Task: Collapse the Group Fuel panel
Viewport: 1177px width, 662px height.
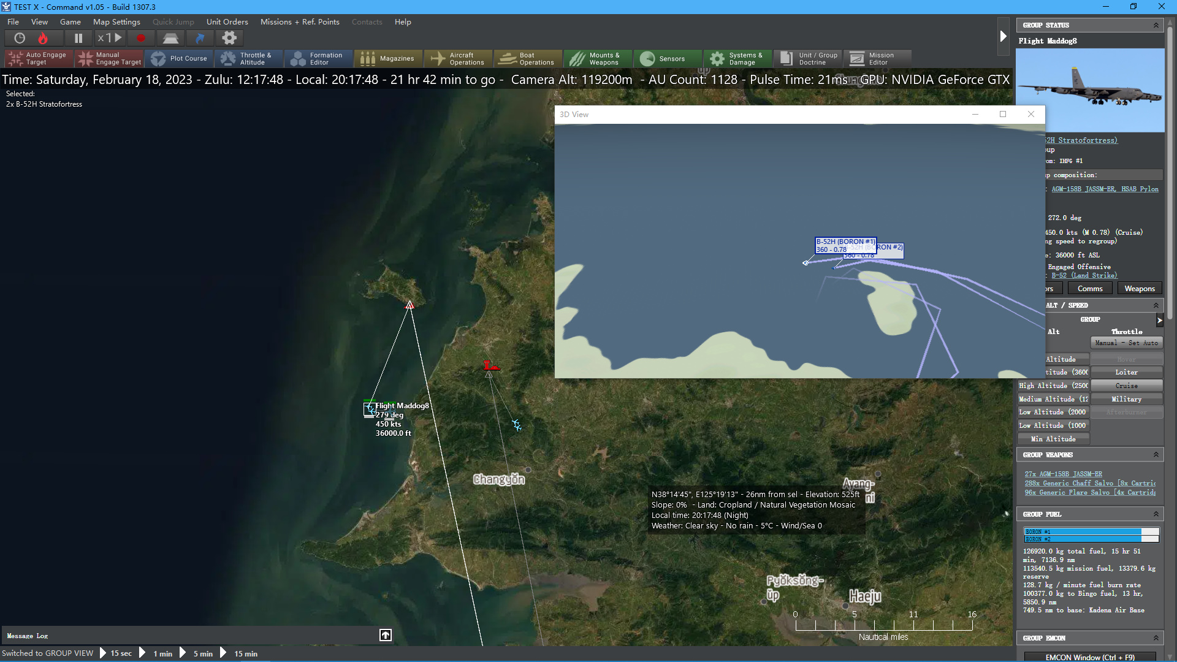Action: tap(1156, 514)
